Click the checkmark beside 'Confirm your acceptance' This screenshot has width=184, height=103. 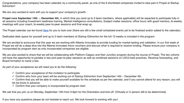(x=13, y=73)
